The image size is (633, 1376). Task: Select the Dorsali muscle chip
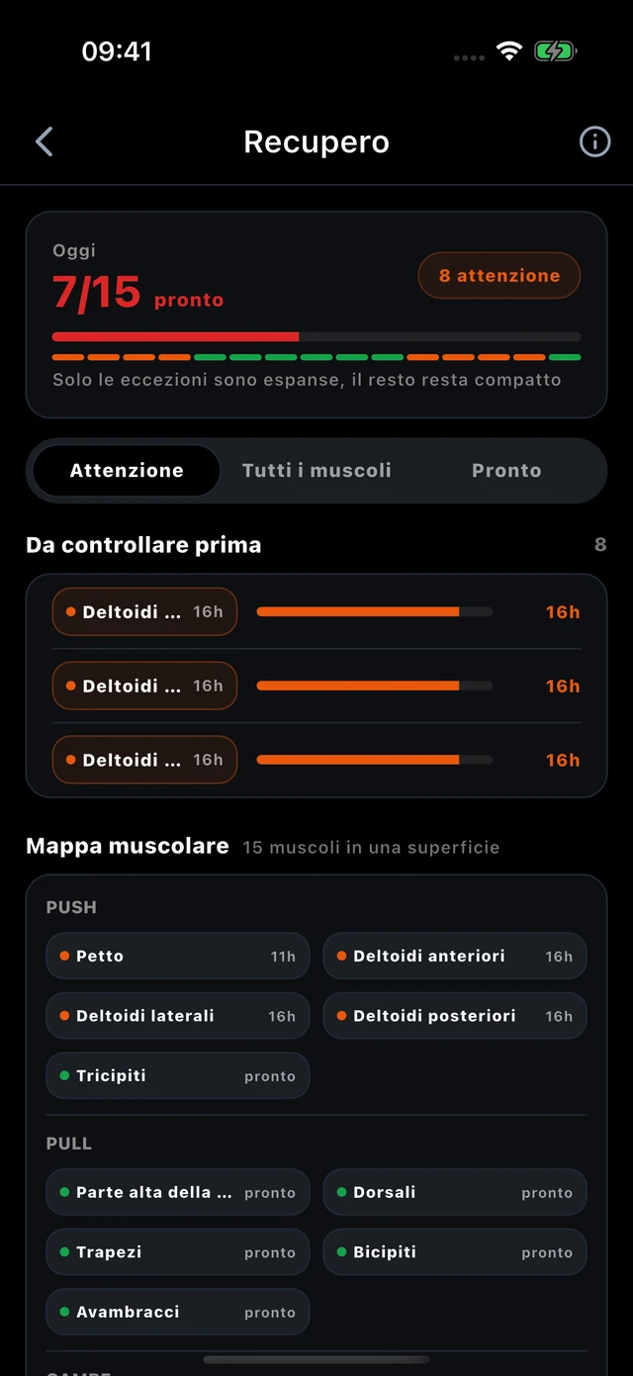pos(455,1193)
